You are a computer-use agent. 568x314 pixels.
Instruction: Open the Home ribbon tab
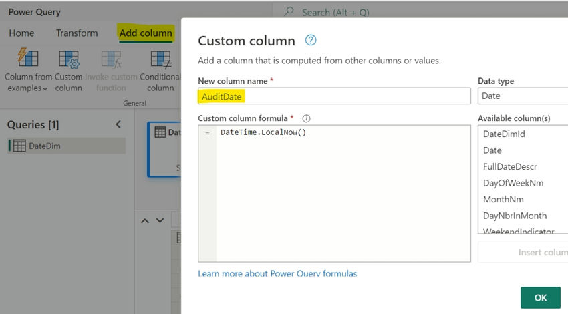click(x=21, y=33)
